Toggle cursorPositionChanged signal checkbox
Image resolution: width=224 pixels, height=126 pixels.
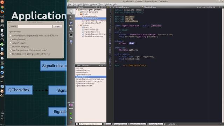(11, 36)
